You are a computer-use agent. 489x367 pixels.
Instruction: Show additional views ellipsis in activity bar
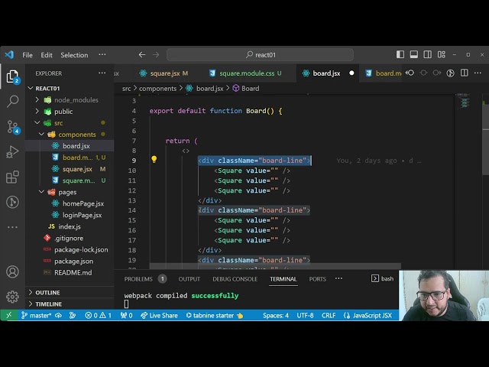(12, 227)
